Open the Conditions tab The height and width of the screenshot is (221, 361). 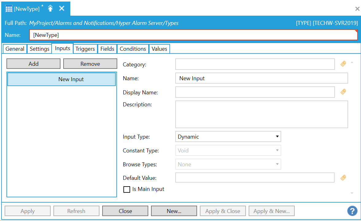coord(133,49)
